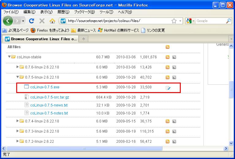Open coLinux-0.7.5-news.txt
235x159 pixels.
tap(49, 105)
